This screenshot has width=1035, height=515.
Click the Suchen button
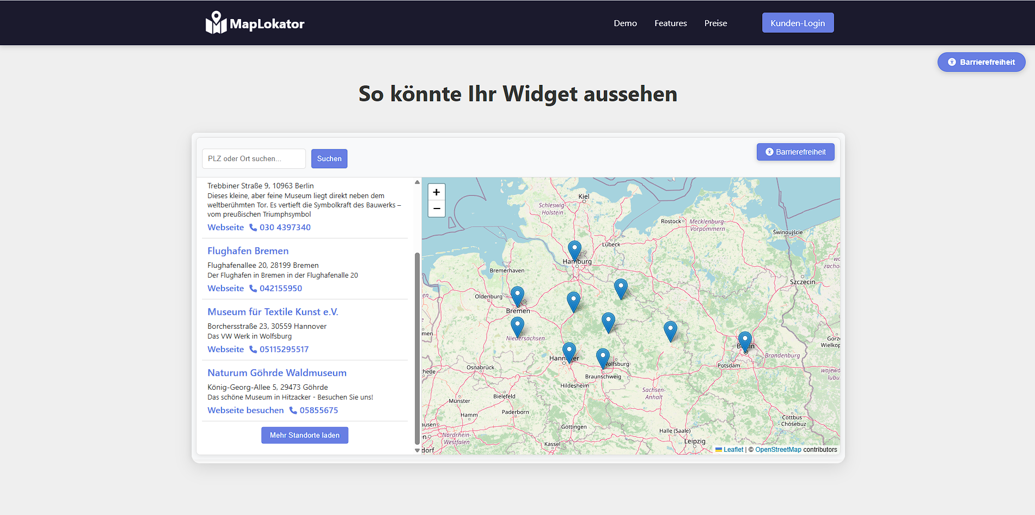[x=329, y=158]
